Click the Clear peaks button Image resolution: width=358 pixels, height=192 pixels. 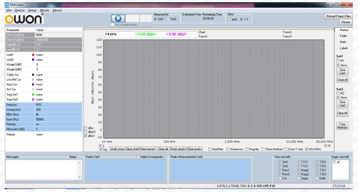(x=195, y=149)
